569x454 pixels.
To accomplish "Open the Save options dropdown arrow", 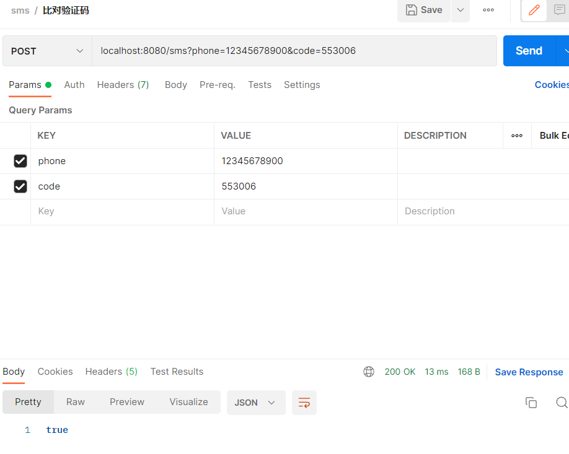I will point(460,10).
